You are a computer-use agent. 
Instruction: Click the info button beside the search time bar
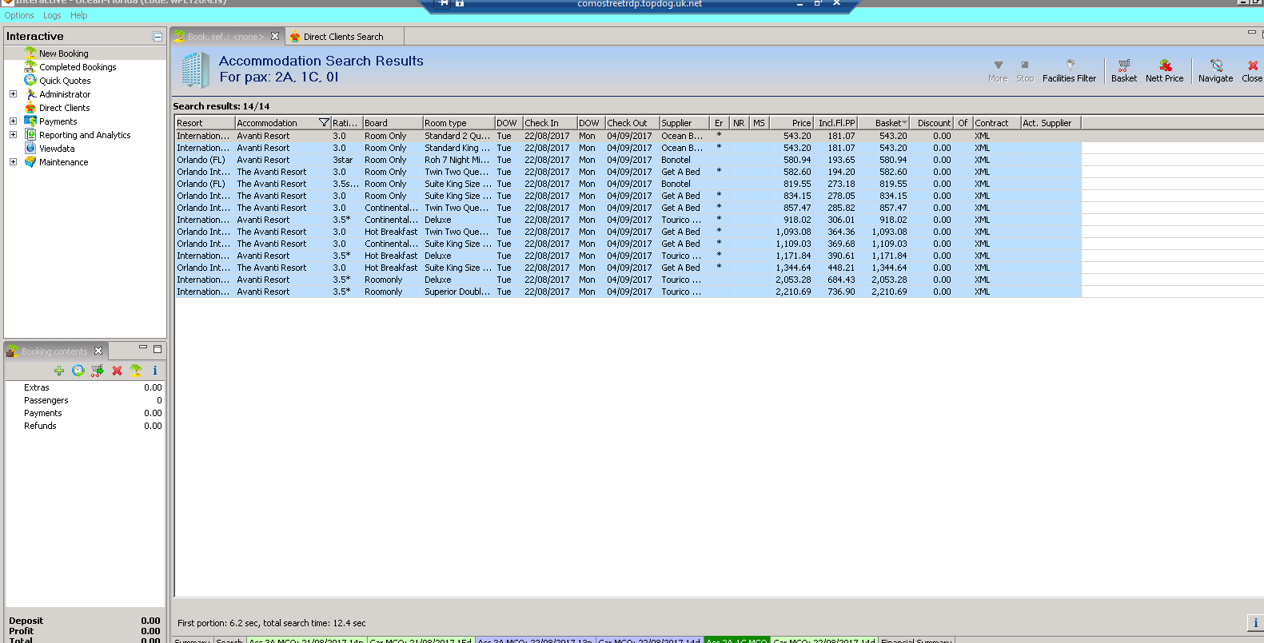click(x=1255, y=623)
